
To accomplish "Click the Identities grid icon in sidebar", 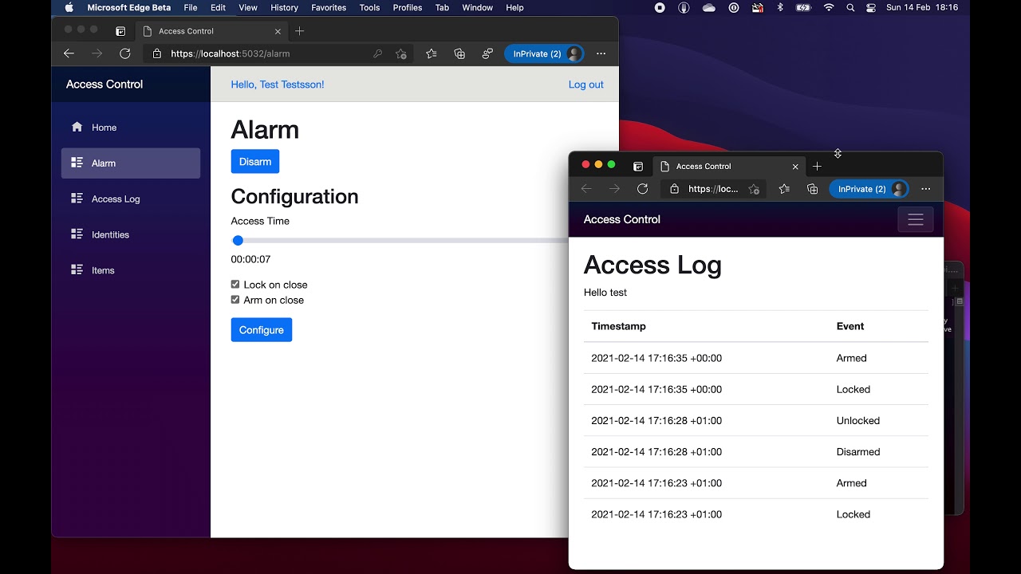I will point(77,234).
